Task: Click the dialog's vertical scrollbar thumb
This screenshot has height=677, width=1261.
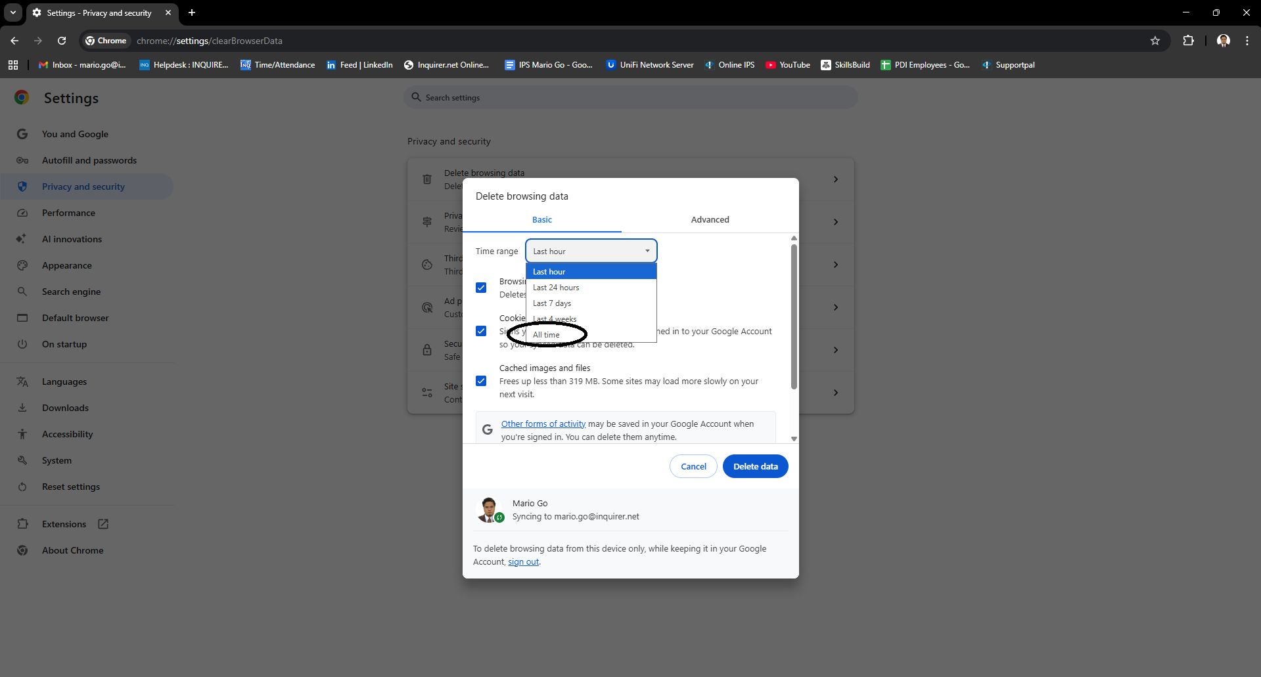Action: [x=794, y=315]
